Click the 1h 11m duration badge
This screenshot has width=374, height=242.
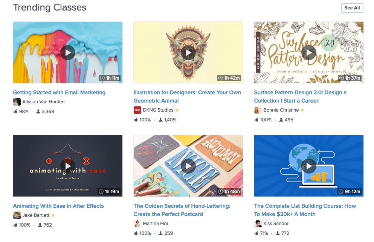click(x=110, y=78)
